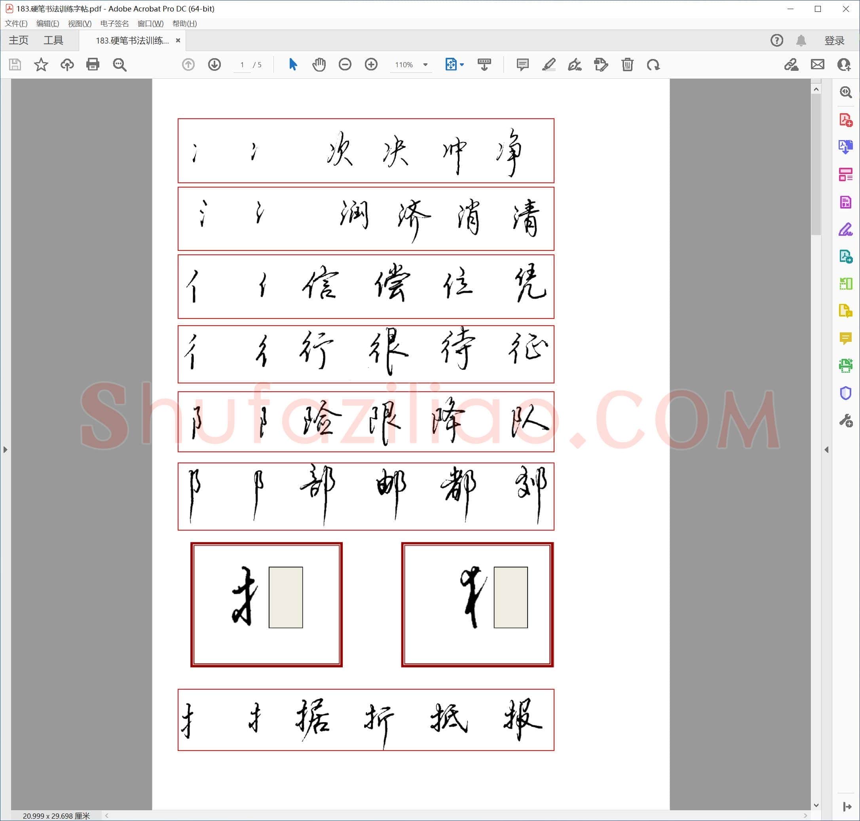
Task: Delete with the trash bin icon
Action: click(627, 65)
